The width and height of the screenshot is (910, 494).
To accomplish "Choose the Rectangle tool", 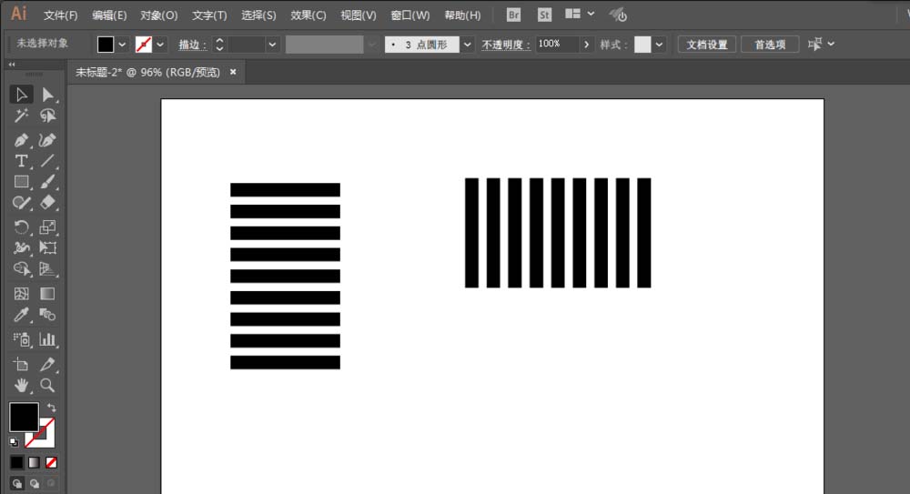I will 22,182.
